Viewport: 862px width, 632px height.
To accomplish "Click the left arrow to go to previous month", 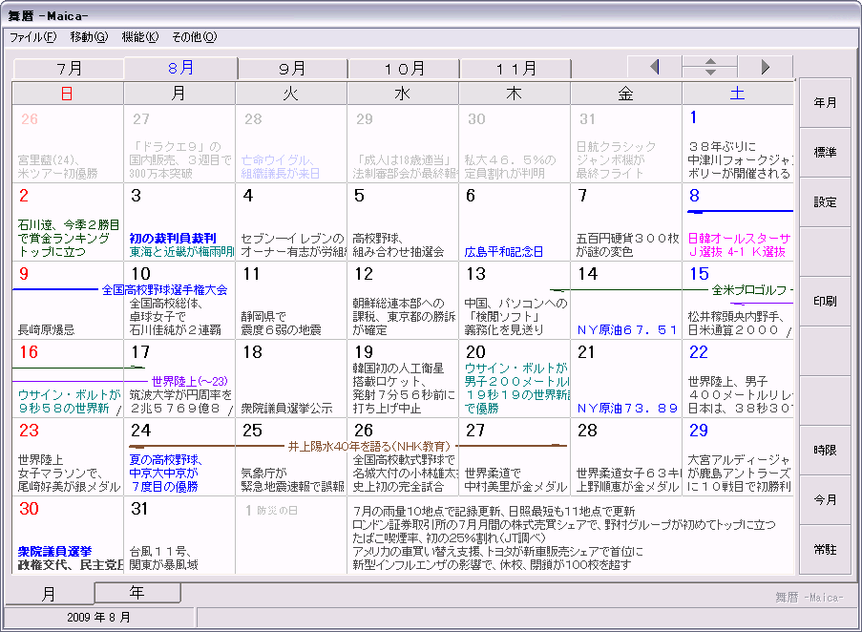I will (x=654, y=67).
